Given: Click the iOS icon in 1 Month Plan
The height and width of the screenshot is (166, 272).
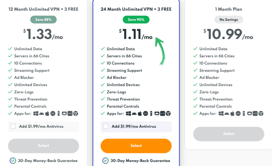Looking at the screenshot, I should click(238, 113).
